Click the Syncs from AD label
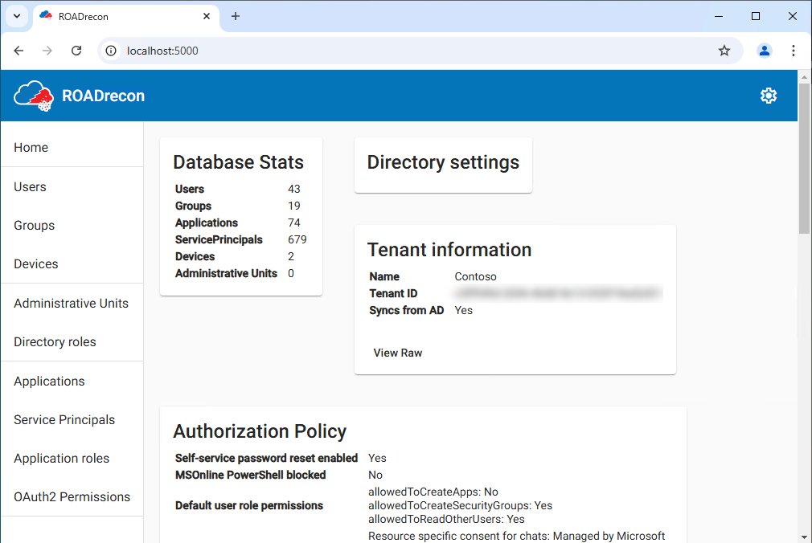The width and height of the screenshot is (812, 543). pyautogui.click(x=407, y=311)
